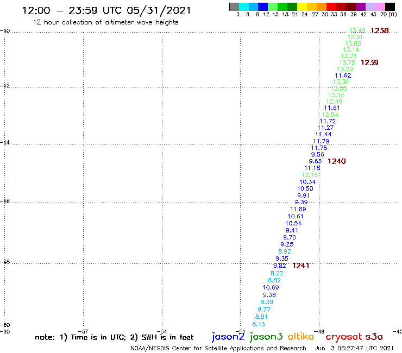The image size is (402, 353).
Task: Select the wave height reading 13.14
Action: click(x=351, y=50)
